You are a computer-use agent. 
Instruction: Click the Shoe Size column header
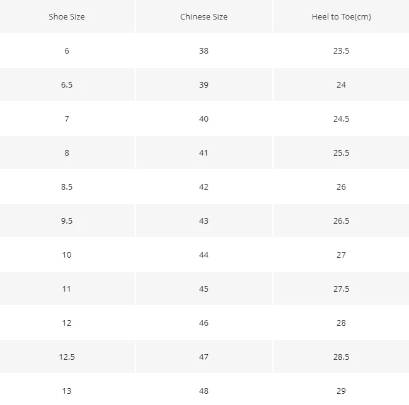click(x=67, y=16)
